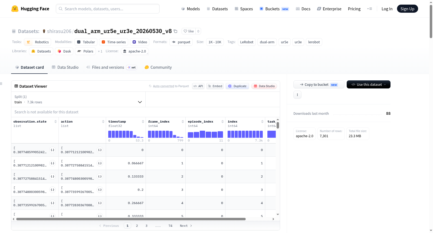Switch to the Data Studio tab

click(65, 67)
